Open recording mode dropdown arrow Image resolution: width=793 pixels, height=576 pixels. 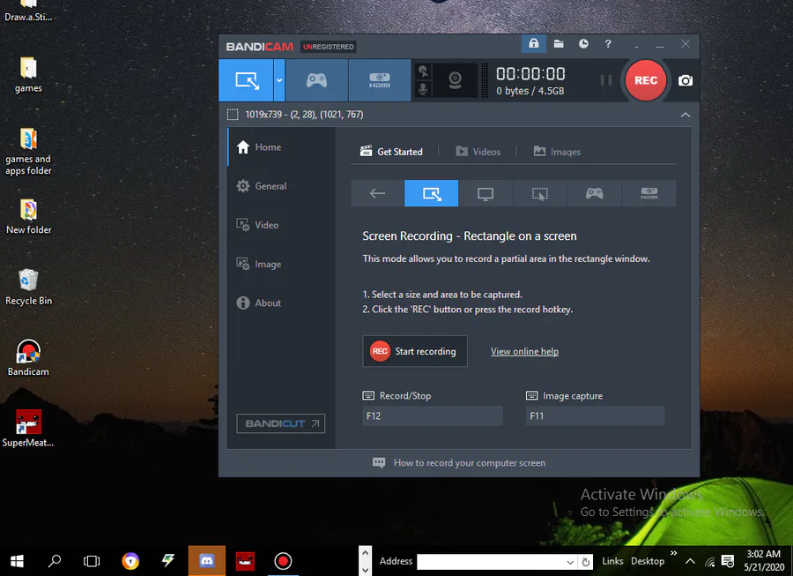(x=279, y=80)
